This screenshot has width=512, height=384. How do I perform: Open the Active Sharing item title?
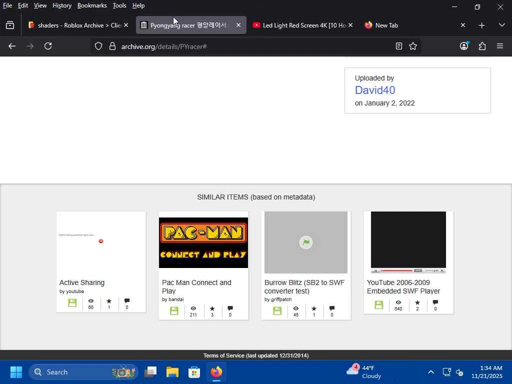[x=82, y=282]
